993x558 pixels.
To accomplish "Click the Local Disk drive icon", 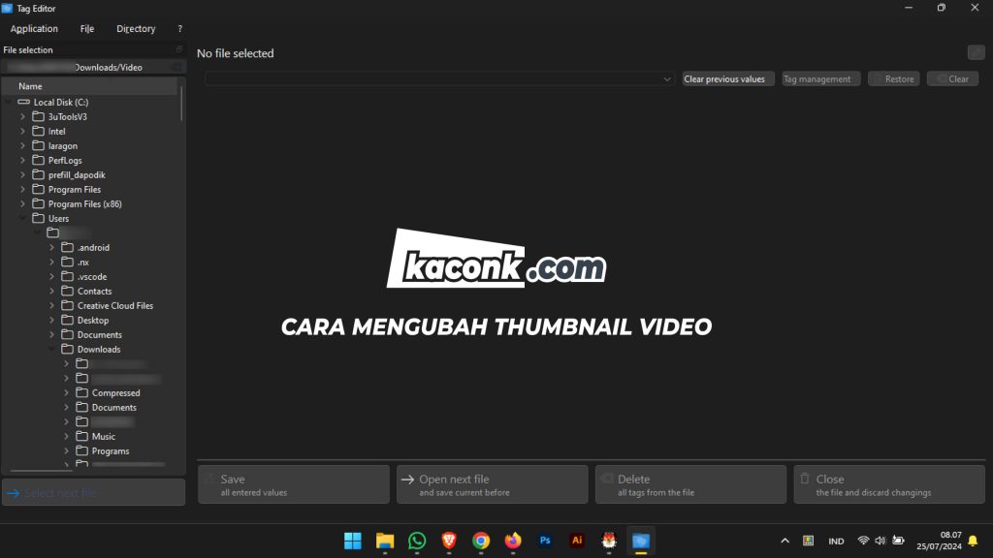I will [x=24, y=102].
